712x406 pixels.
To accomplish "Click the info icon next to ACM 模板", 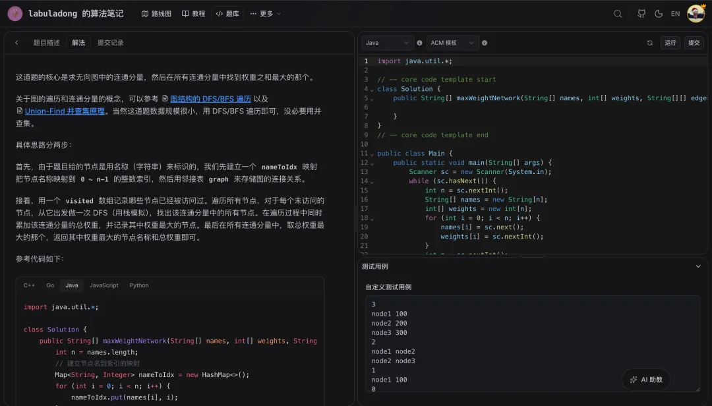I will tap(484, 42).
